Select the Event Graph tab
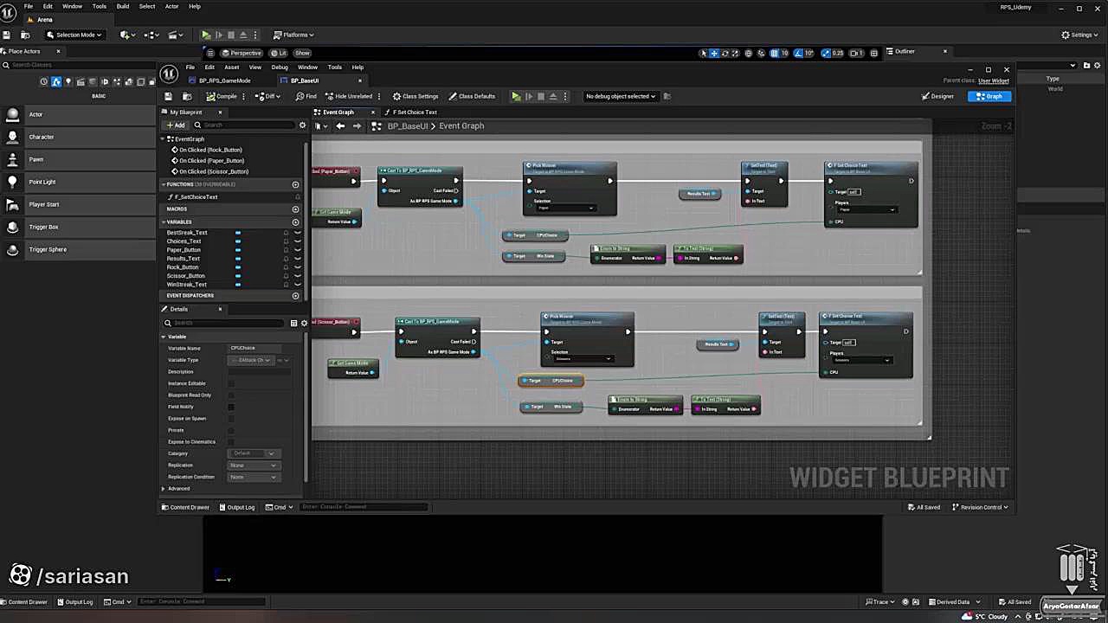Screen dimensions: 1108x623 point(339,112)
